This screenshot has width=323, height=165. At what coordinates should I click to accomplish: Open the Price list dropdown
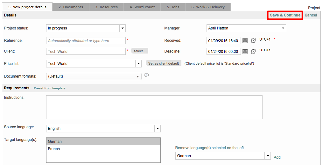138,64
